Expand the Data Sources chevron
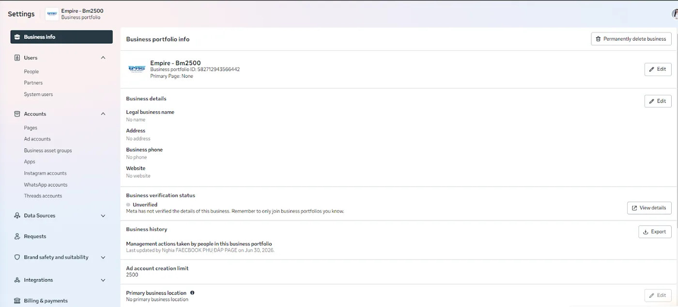This screenshot has height=307, width=678. (103, 216)
